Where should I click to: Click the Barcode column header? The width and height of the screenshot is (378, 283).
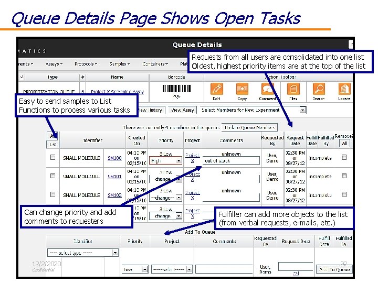click(x=176, y=77)
